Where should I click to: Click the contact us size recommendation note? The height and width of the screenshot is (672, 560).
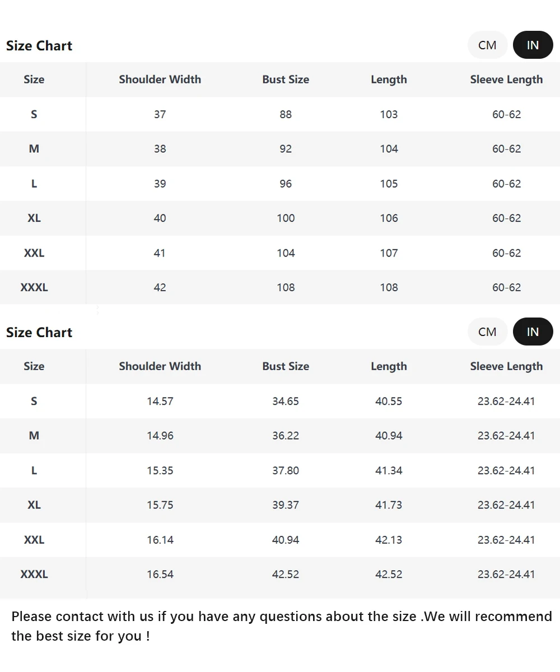(280, 626)
